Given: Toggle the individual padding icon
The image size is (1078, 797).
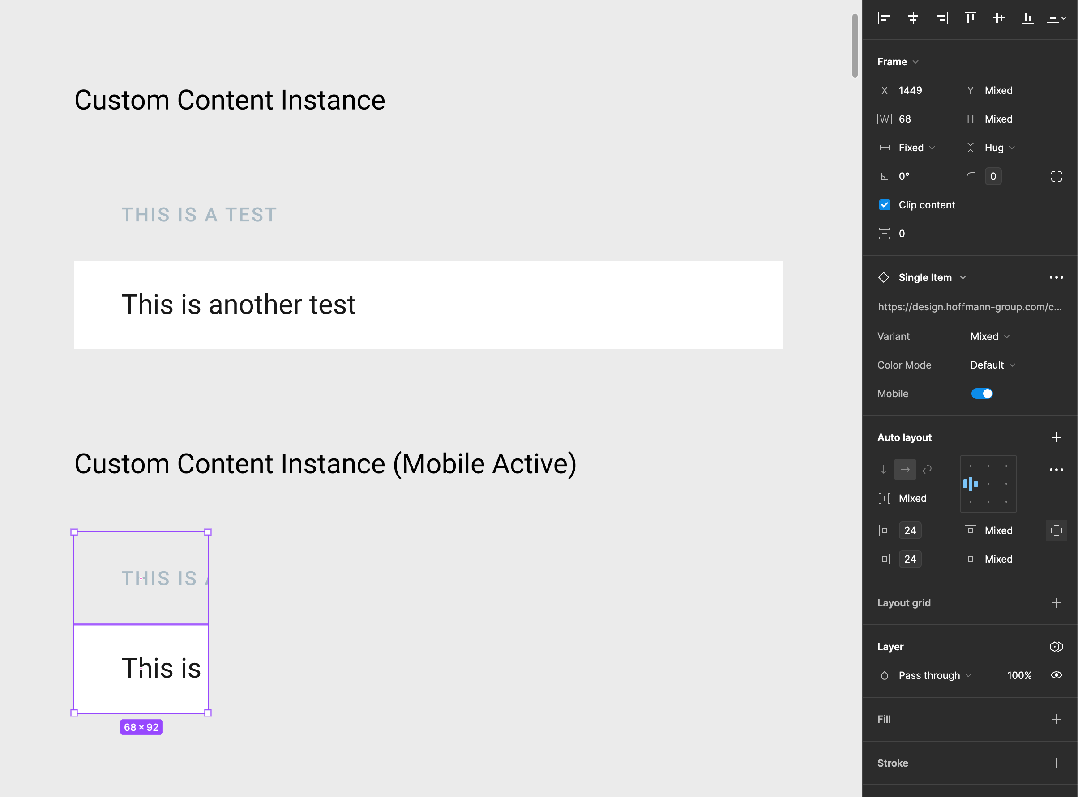Looking at the screenshot, I should tap(1056, 531).
